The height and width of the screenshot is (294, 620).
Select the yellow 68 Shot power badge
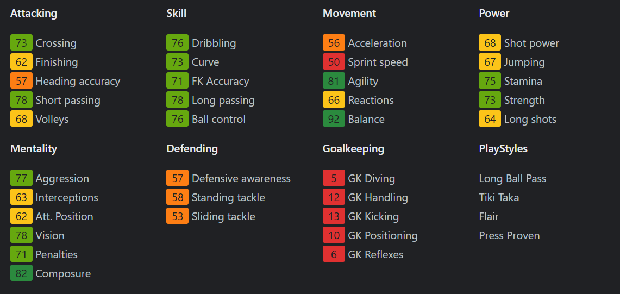coord(490,43)
